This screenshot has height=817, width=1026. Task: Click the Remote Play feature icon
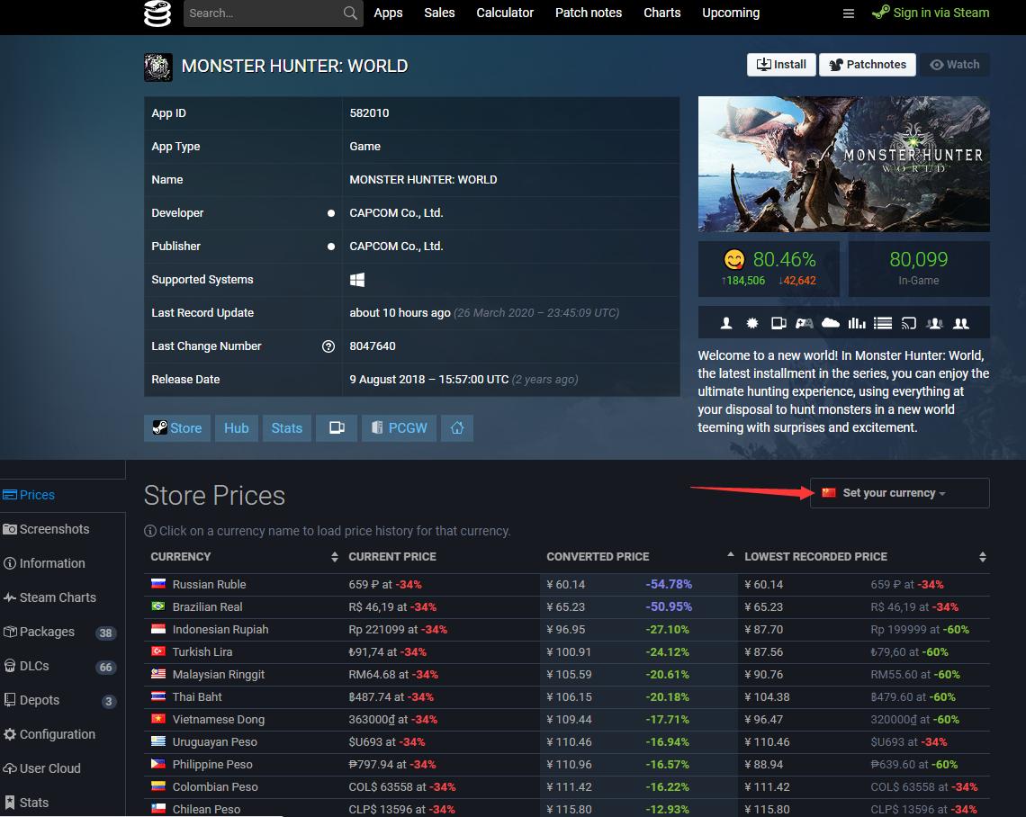tap(907, 322)
